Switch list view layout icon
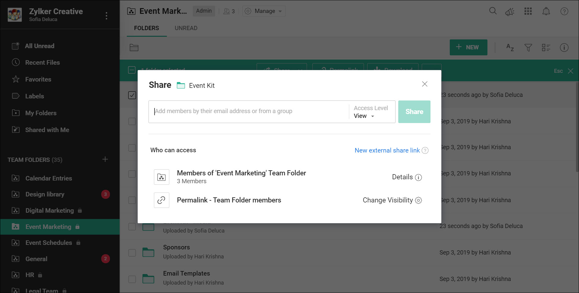579x293 pixels. [546, 48]
